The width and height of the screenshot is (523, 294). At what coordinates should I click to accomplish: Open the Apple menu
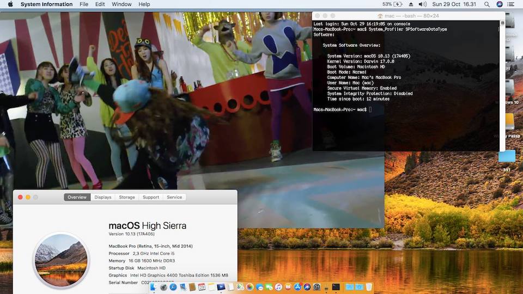pyautogui.click(x=10, y=4)
